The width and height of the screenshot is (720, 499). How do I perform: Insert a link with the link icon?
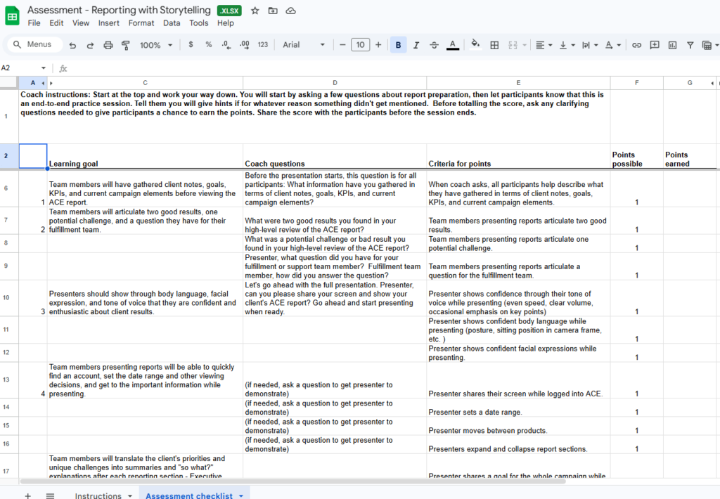tap(636, 45)
